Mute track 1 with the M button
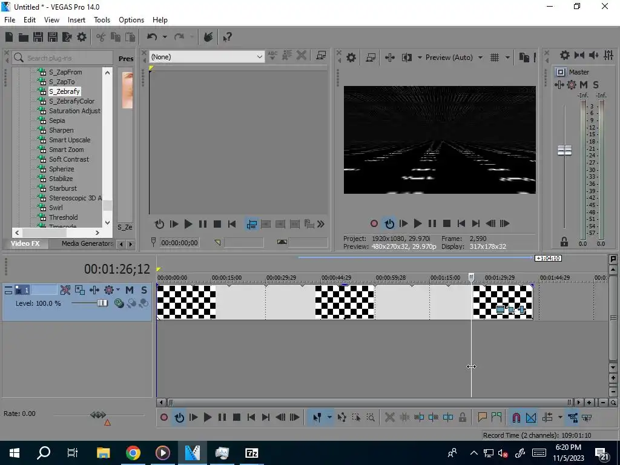The image size is (620, 465). tap(130, 290)
